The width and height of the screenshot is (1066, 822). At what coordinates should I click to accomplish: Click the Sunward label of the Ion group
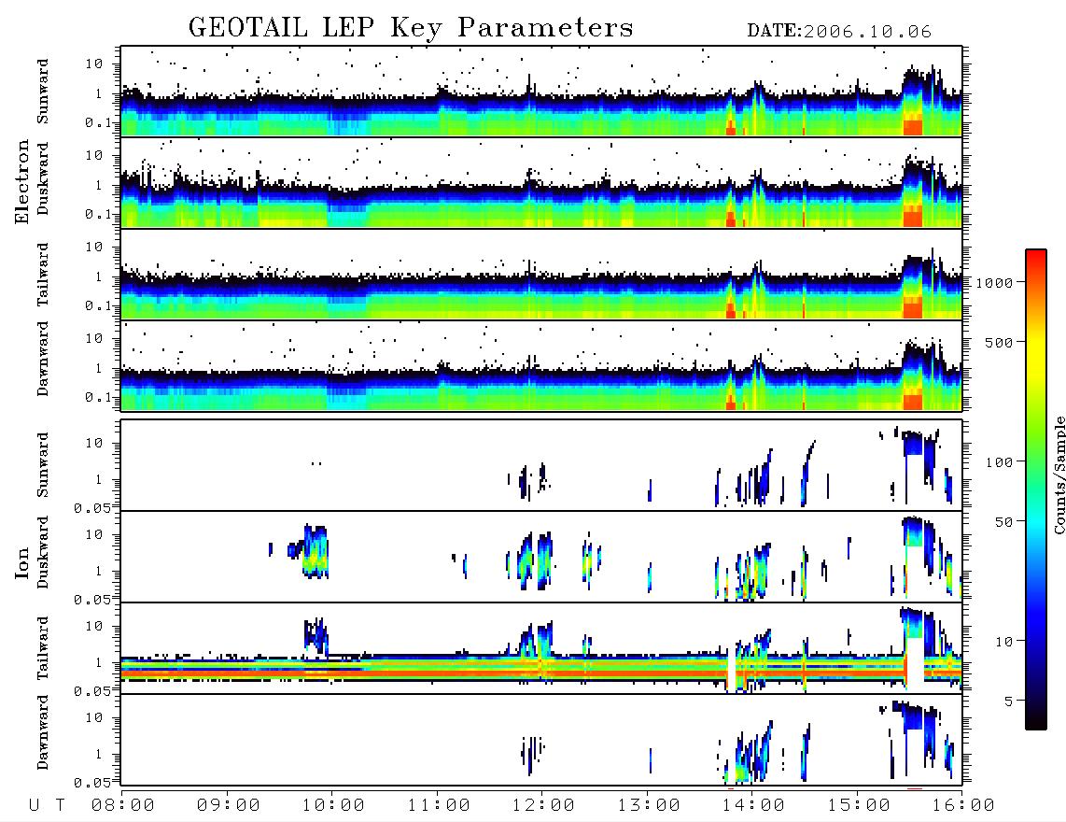point(43,465)
